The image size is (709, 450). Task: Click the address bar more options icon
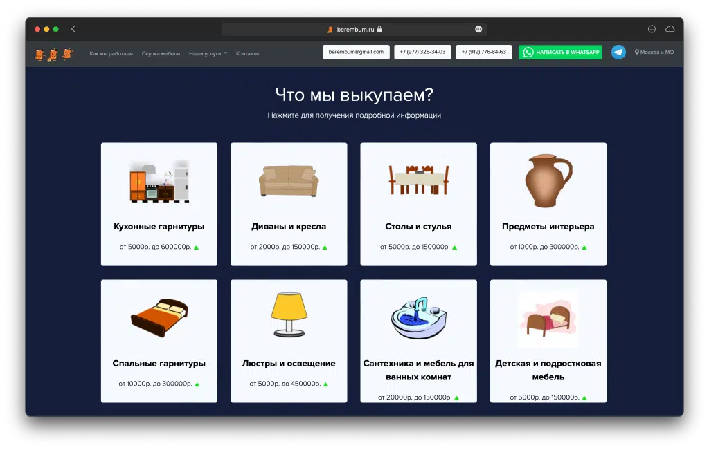pos(478,29)
